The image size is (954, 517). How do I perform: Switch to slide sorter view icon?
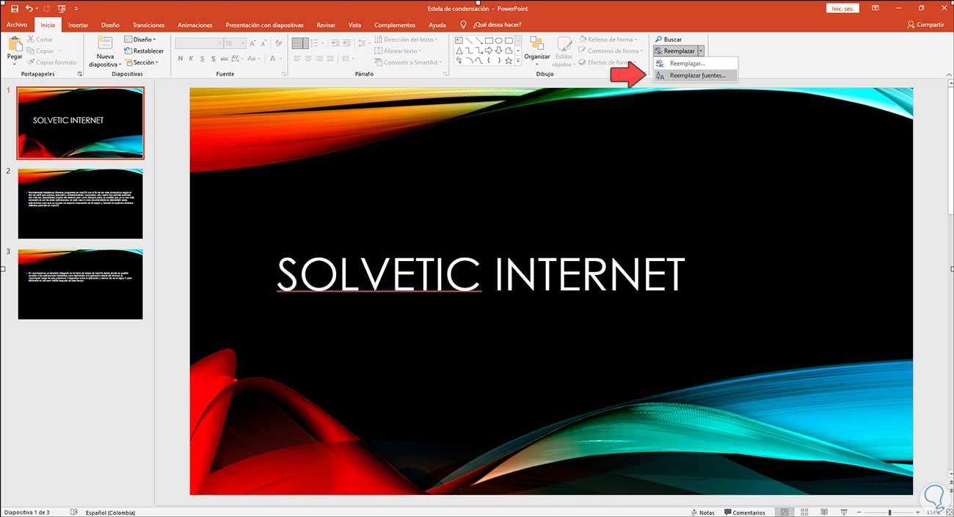tap(804, 512)
